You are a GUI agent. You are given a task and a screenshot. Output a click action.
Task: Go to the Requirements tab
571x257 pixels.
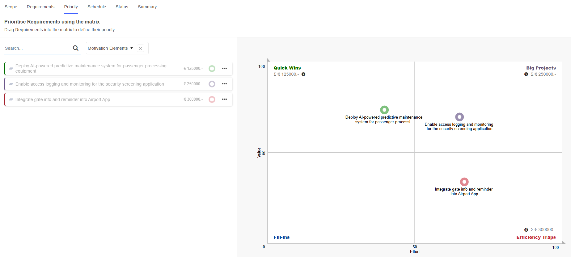[x=40, y=7]
